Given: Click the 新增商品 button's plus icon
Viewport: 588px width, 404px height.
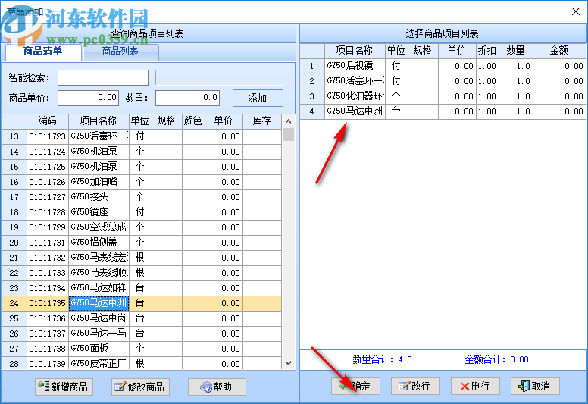Looking at the screenshot, I should (43, 386).
